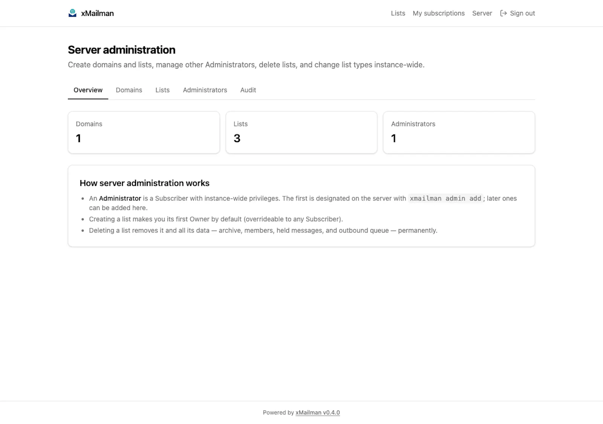Switch to the Lists tab

point(162,90)
